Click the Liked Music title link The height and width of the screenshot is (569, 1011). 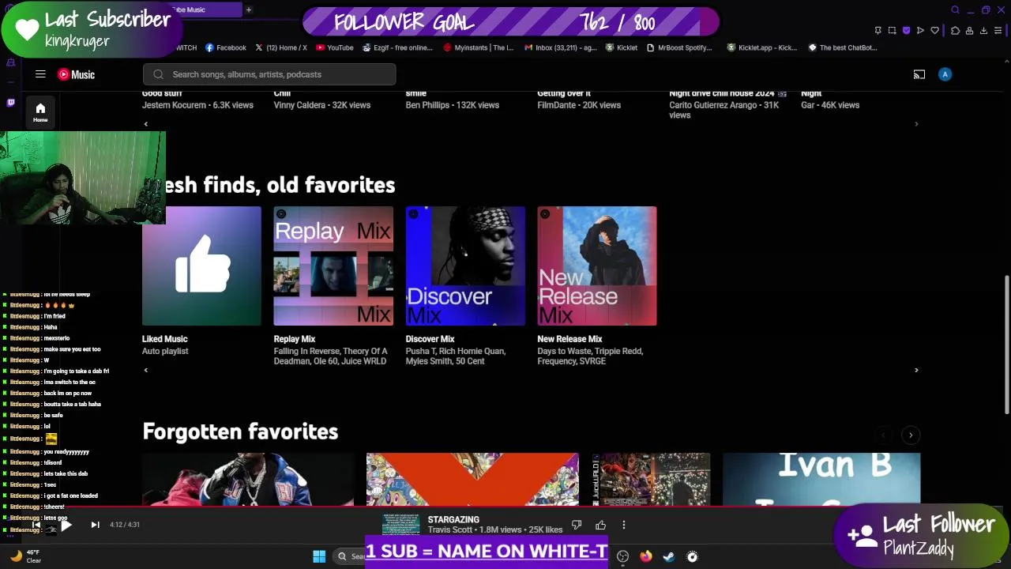164,339
